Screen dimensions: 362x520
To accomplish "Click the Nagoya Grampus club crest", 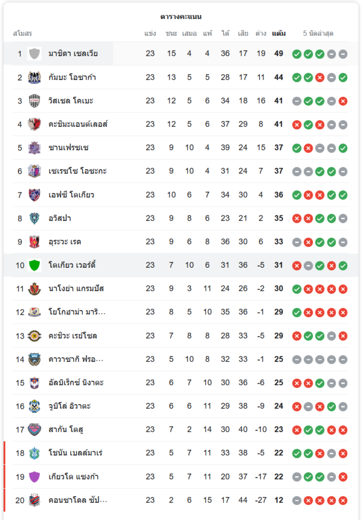I will pos(35,289).
